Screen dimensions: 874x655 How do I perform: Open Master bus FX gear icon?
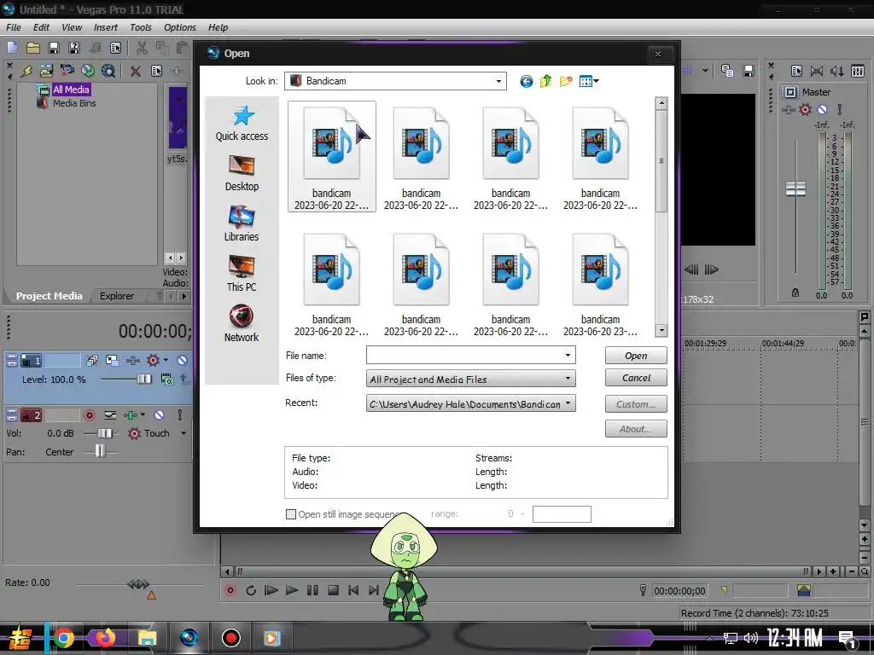click(806, 110)
